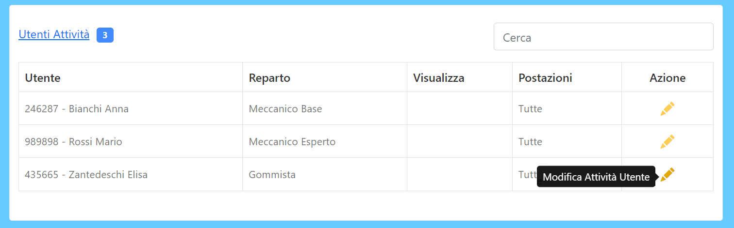Click the Meccanico Esperto department cell
This screenshot has width=734, height=228.
click(x=325, y=141)
